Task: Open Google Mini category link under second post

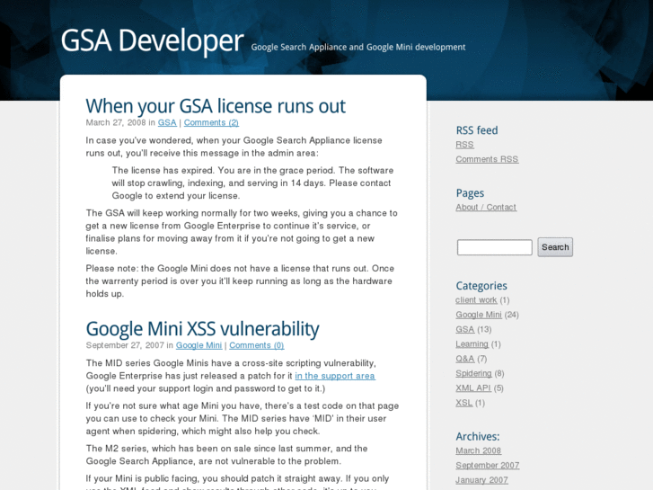Action: coord(199,345)
